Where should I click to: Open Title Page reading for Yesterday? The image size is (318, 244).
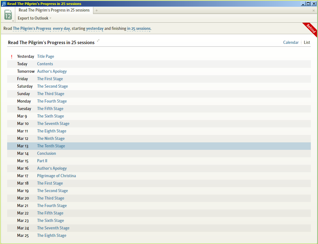pyautogui.click(x=46, y=56)
